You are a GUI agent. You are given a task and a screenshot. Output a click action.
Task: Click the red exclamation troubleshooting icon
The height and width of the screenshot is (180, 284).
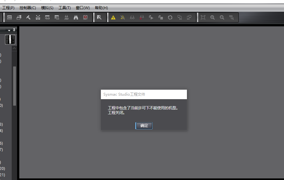pos(85,17)
